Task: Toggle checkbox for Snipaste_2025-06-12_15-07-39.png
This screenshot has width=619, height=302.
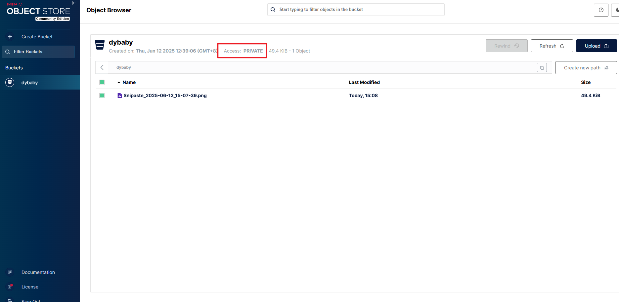Action: tap(102, 95)
